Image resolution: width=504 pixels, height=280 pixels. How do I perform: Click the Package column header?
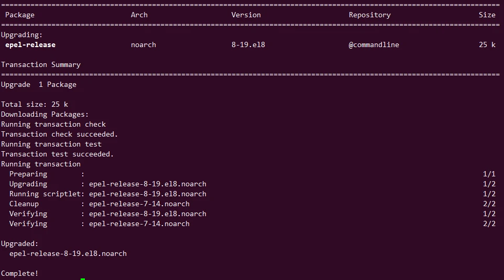(x=20, y=15)
